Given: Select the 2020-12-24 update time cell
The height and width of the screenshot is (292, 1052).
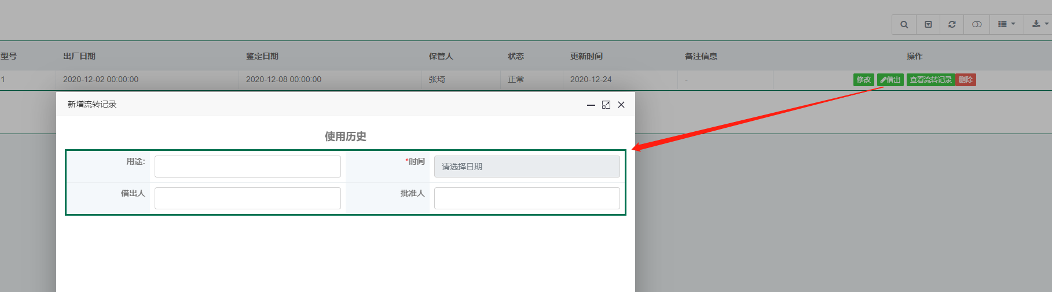Looking at the screenshot, I should pyautogui.click(x=591, y=79).
